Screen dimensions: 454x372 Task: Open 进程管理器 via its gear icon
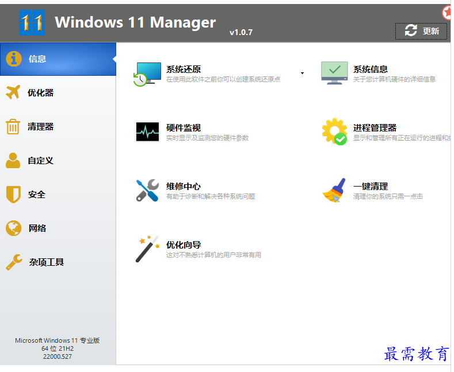pos(334,131)
